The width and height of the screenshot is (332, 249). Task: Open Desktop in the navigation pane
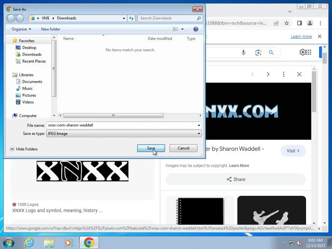pos(29,48)
